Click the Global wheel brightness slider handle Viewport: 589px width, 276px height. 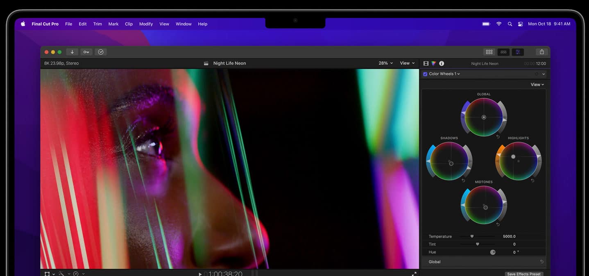(505, 120)
